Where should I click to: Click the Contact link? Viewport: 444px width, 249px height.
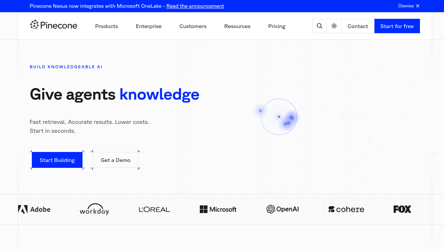pos(358,26)
